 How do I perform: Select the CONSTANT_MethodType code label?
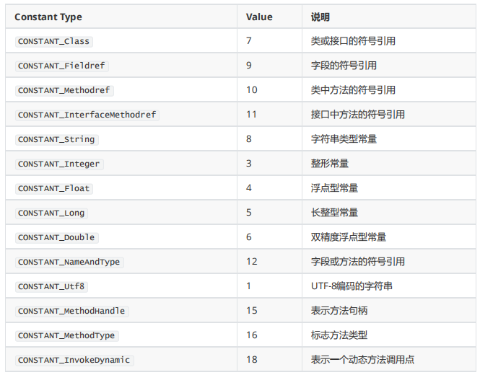pyautogui.click(x=67, y=335)
